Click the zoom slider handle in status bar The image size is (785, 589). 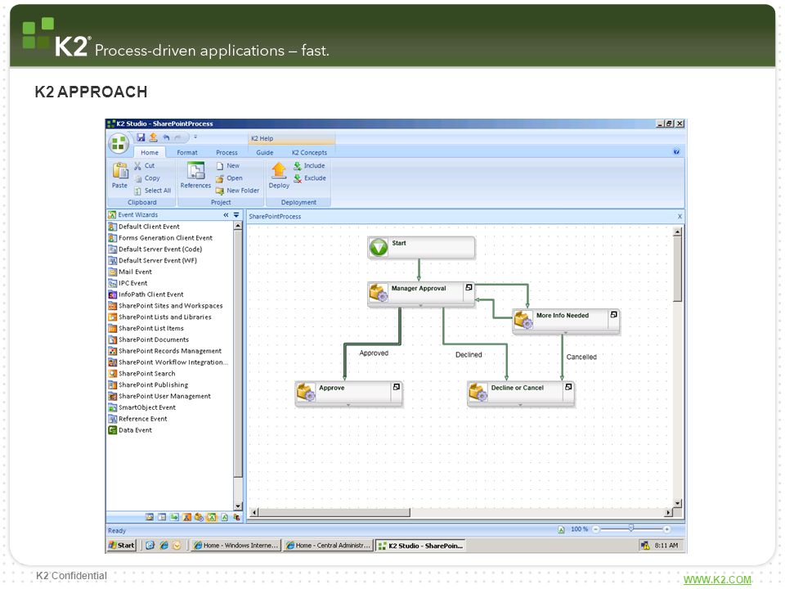click(x=631, y=528)
